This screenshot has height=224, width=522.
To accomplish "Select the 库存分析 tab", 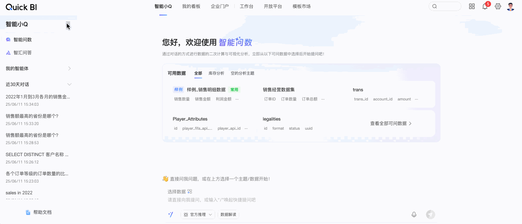I will pos(216,73).
